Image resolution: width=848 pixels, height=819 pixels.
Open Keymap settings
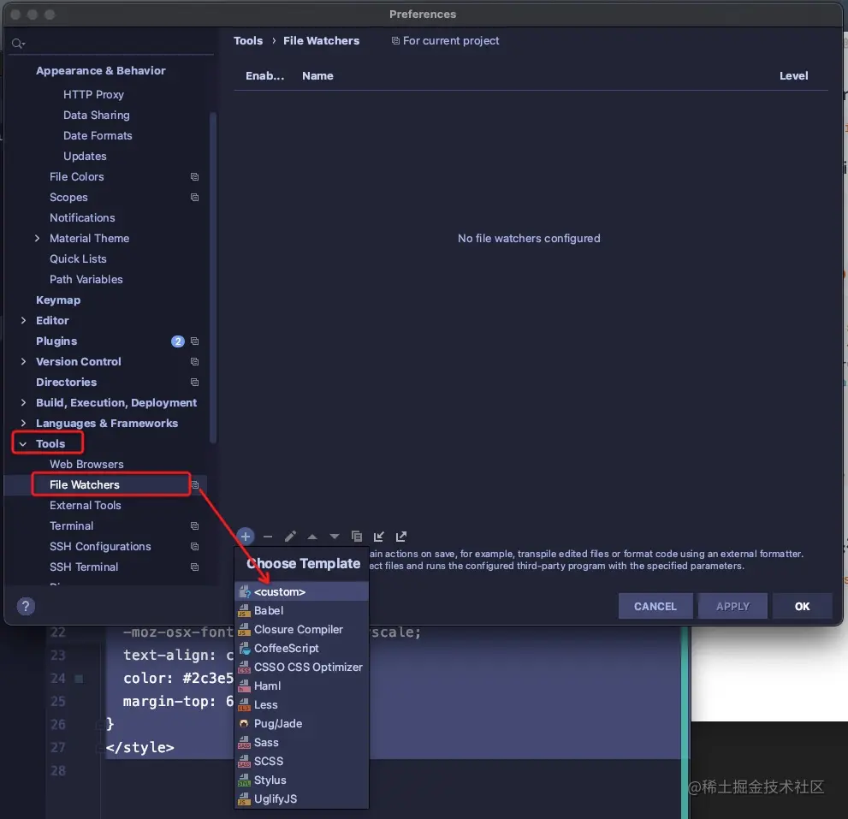(58, 300)
